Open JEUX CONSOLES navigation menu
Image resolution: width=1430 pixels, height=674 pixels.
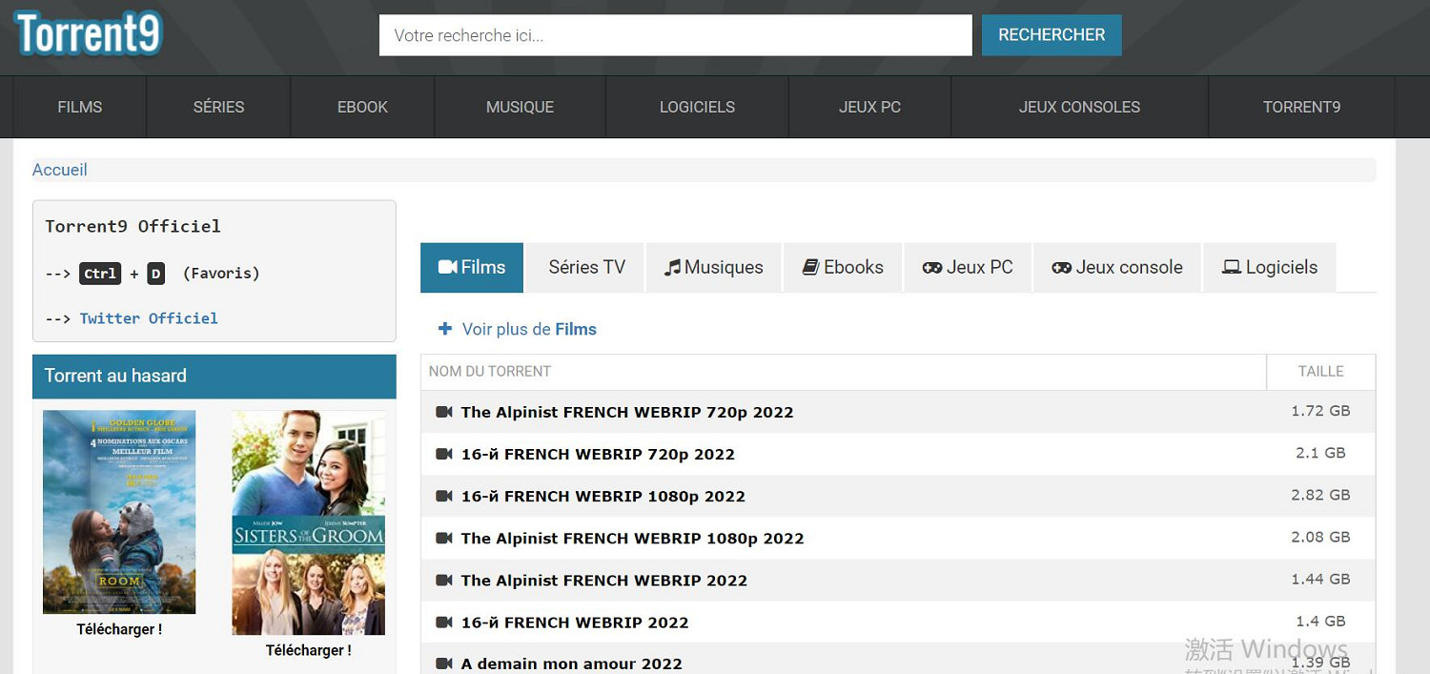pyautogui.click(x=1079, y=107)
